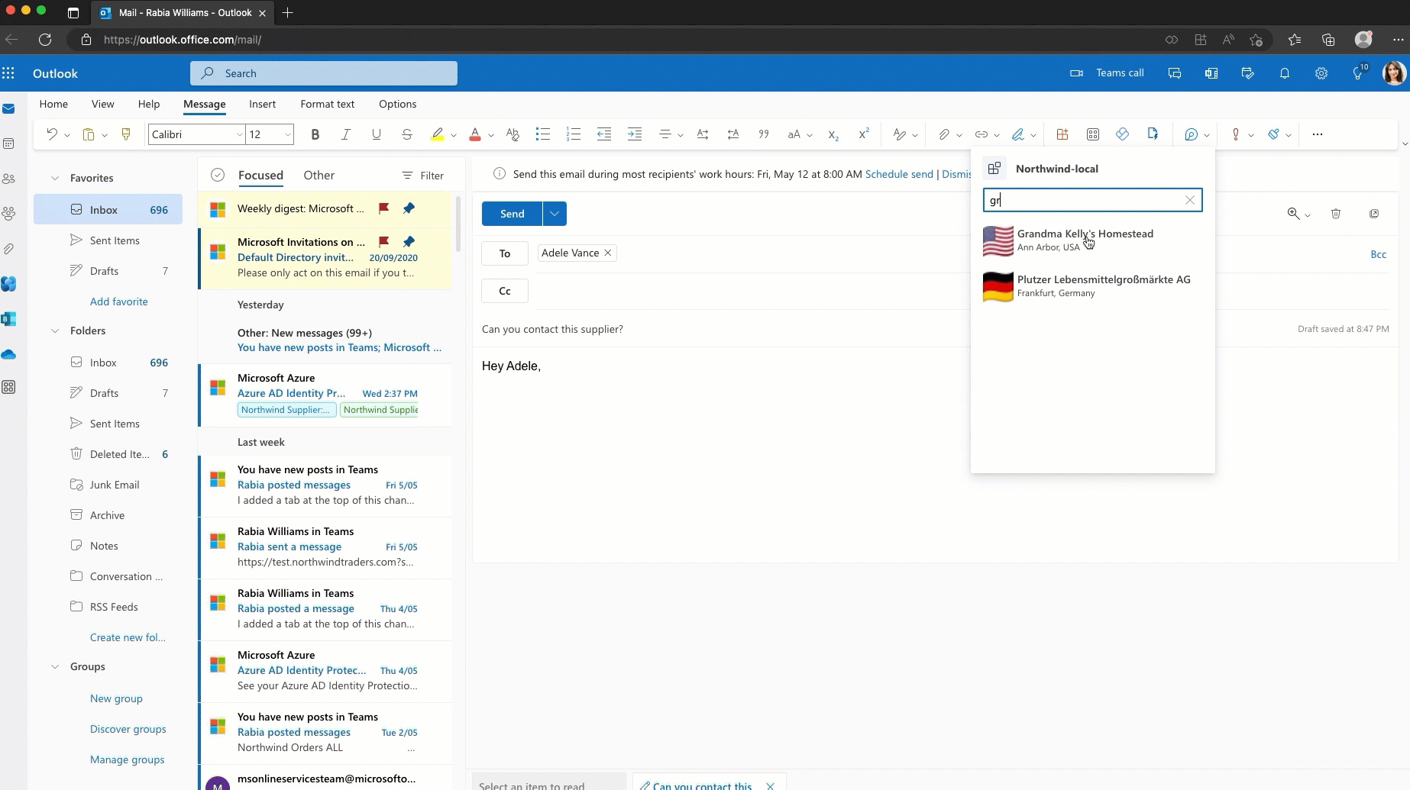Open People in the left rail

[x=8, y=179]
